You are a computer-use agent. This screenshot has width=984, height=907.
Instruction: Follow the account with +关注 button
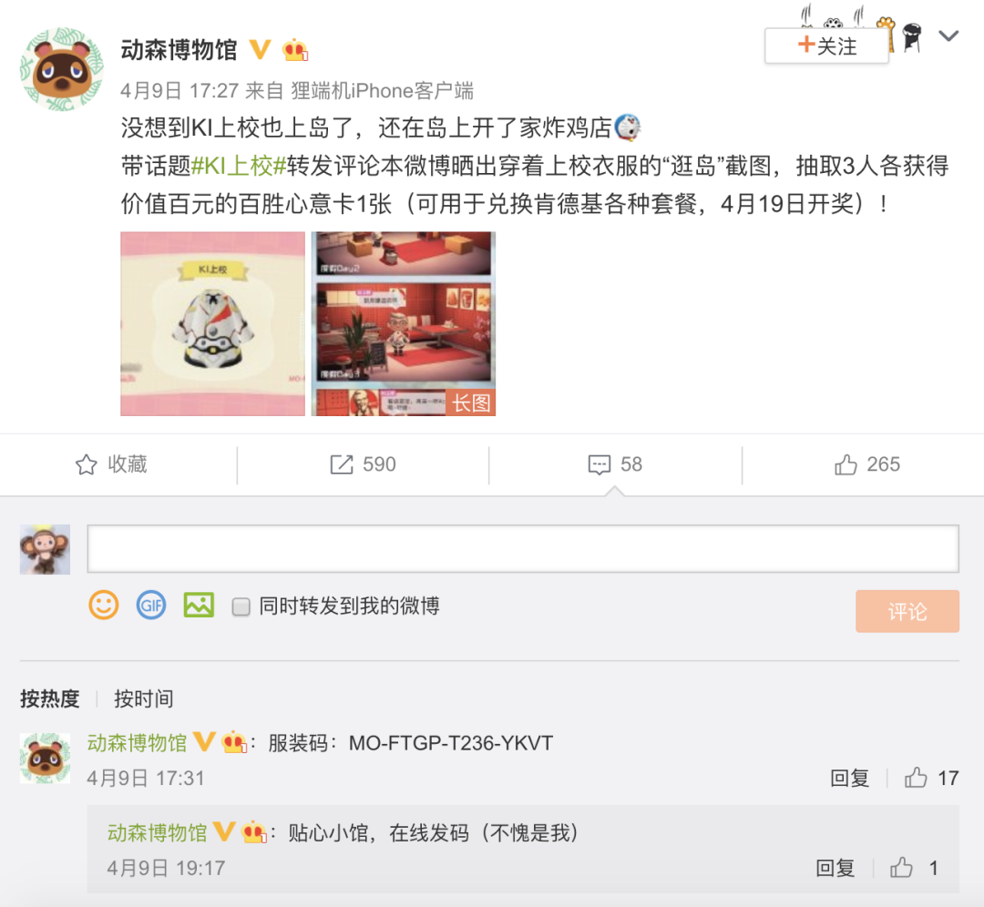click(826, 46)
